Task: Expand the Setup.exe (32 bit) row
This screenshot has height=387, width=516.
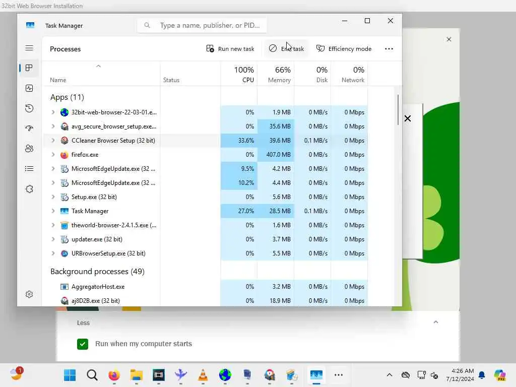Action: [53, 197]
